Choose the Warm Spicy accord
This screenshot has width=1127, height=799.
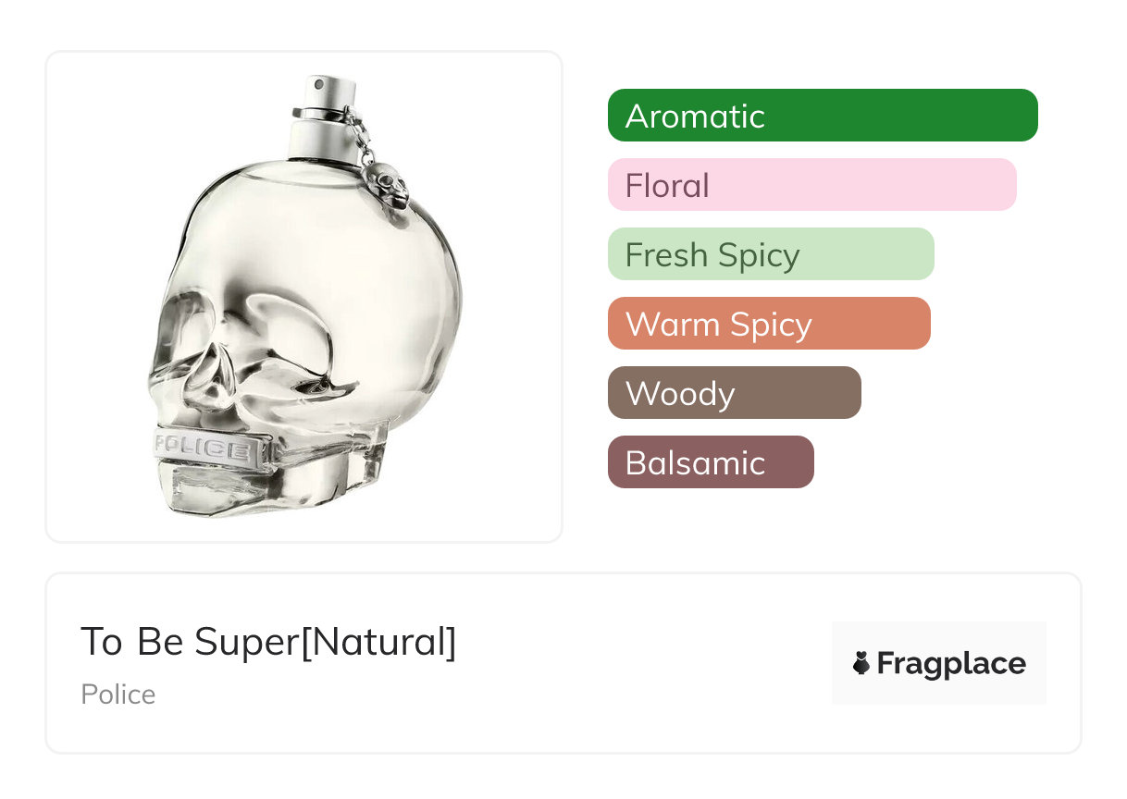click(769, 324)
